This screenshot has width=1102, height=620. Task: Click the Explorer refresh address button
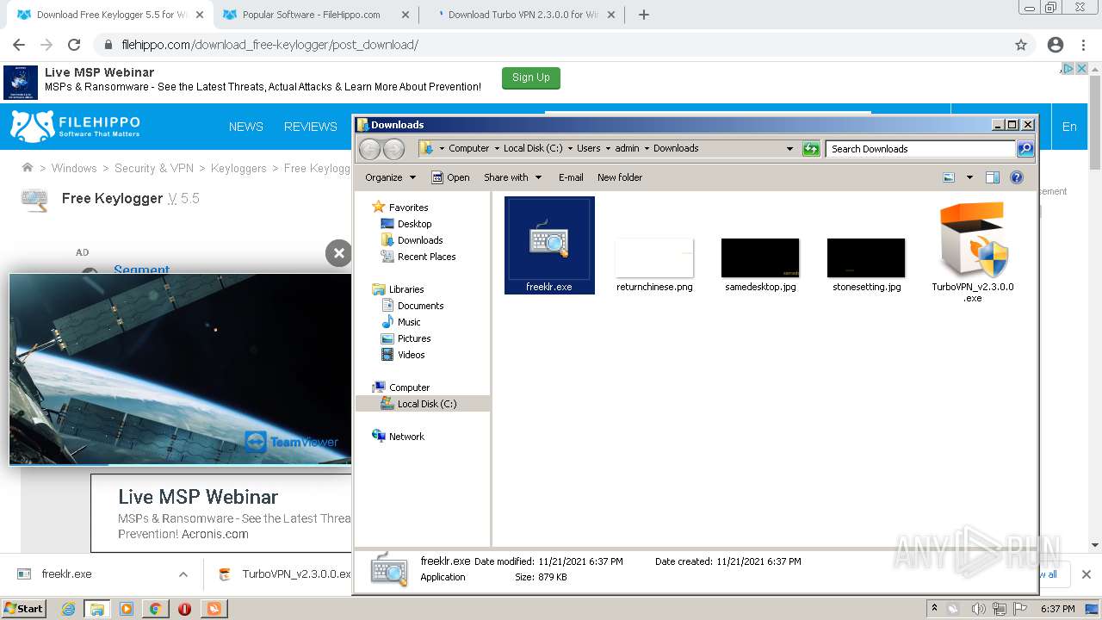coord(811,149)
